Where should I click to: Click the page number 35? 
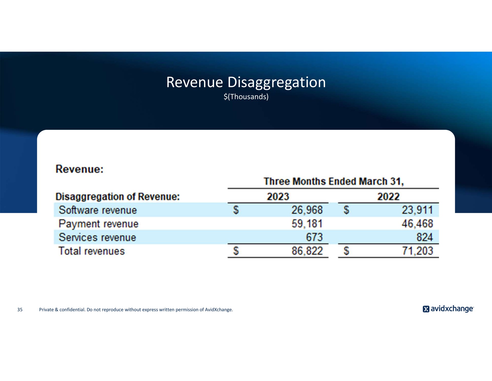pos(20,310)
